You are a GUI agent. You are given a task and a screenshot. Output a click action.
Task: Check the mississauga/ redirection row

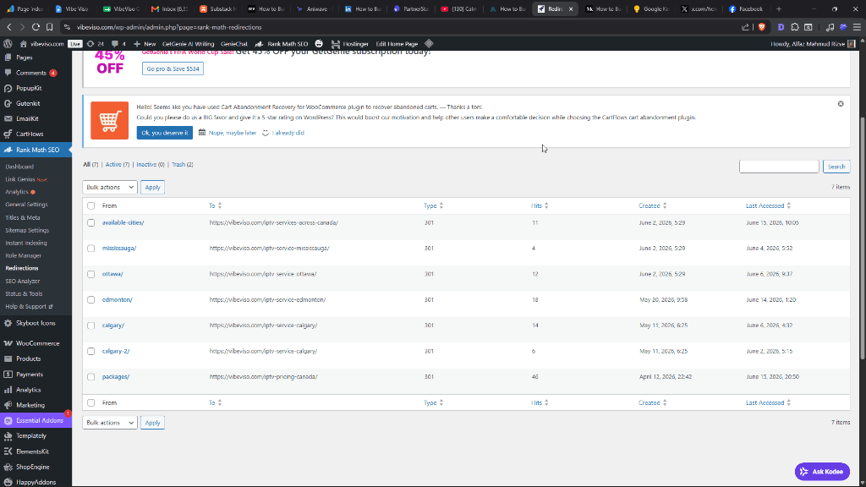[x=91, y=249]
